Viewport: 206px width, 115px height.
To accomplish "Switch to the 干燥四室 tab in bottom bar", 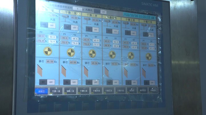I will (96, 91).
